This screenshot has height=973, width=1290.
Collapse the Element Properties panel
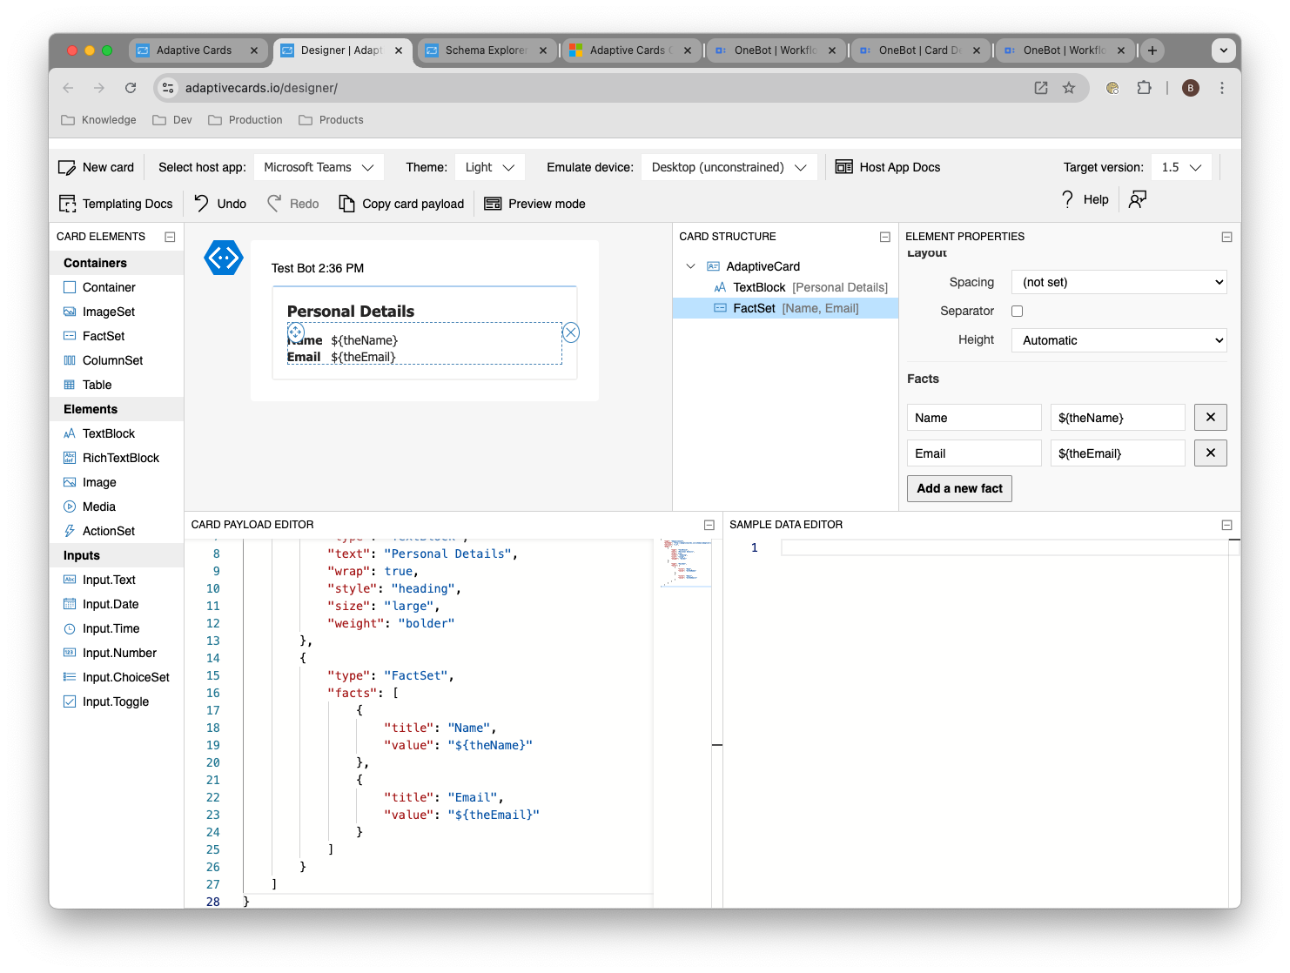point(1226,237)
